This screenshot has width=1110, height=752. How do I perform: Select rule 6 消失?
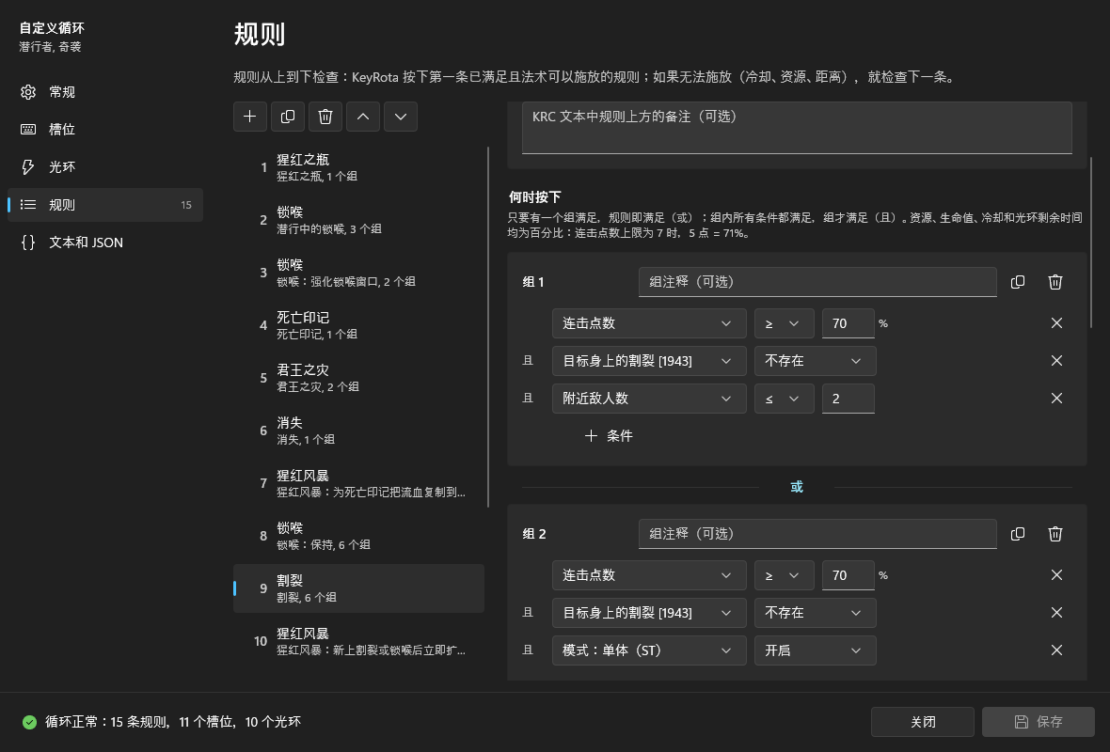[x=359, y=431]
